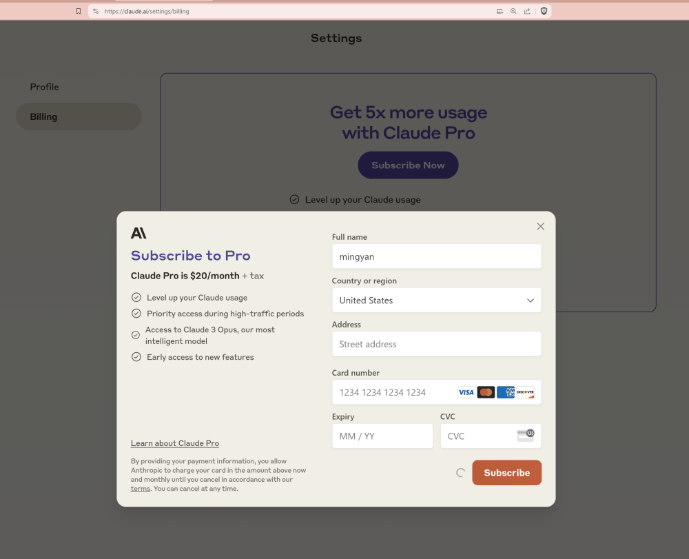Image resolution: width=689 pixels, height=559 pixels.
Task: Open the Country or region dropdown
Action: click(436, 301)
